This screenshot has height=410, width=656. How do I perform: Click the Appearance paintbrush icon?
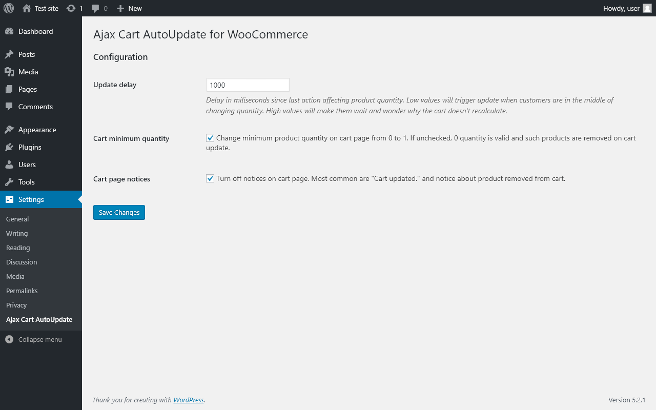9,130
